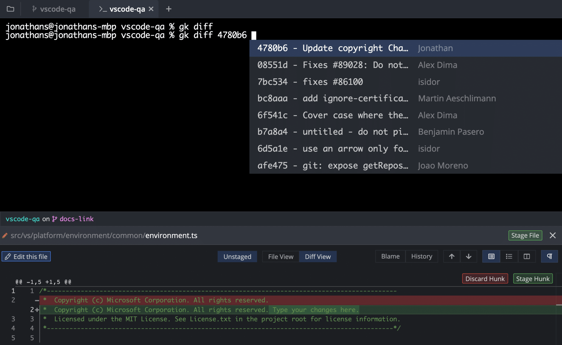This screenshot has width=562, height=345.
Task: Jump to next change using down arrow icon
Action: [x=469, y=256]
